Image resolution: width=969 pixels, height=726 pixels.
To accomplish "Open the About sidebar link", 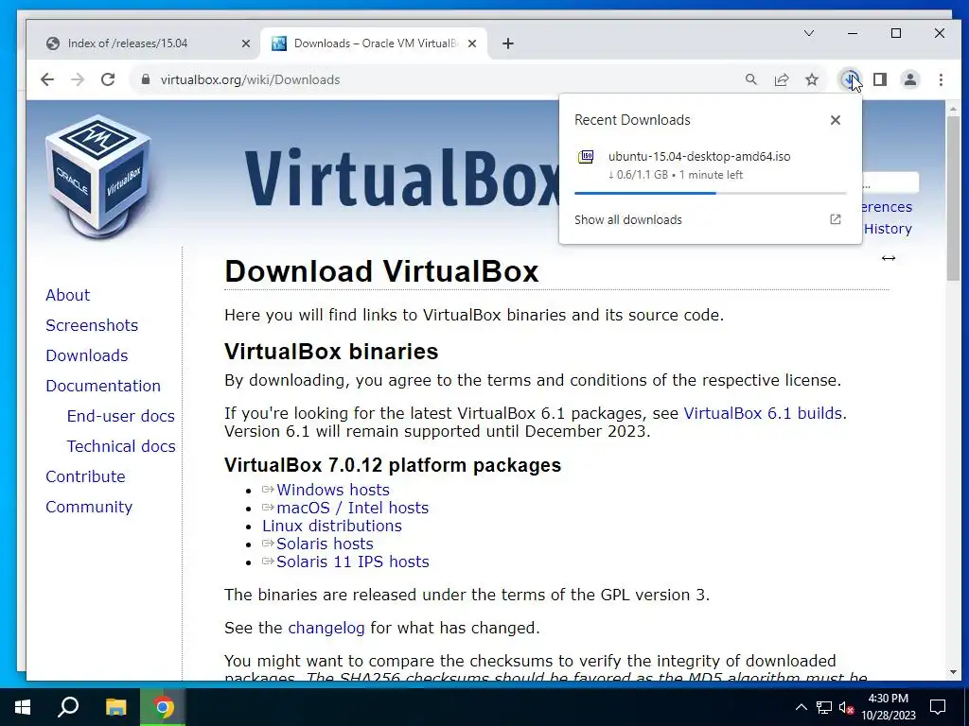I will (68, 295).
